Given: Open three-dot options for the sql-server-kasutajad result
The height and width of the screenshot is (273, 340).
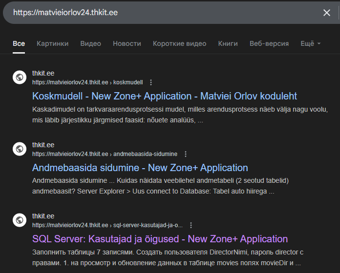Looking at the screenshot, I should tap(191, 225).
